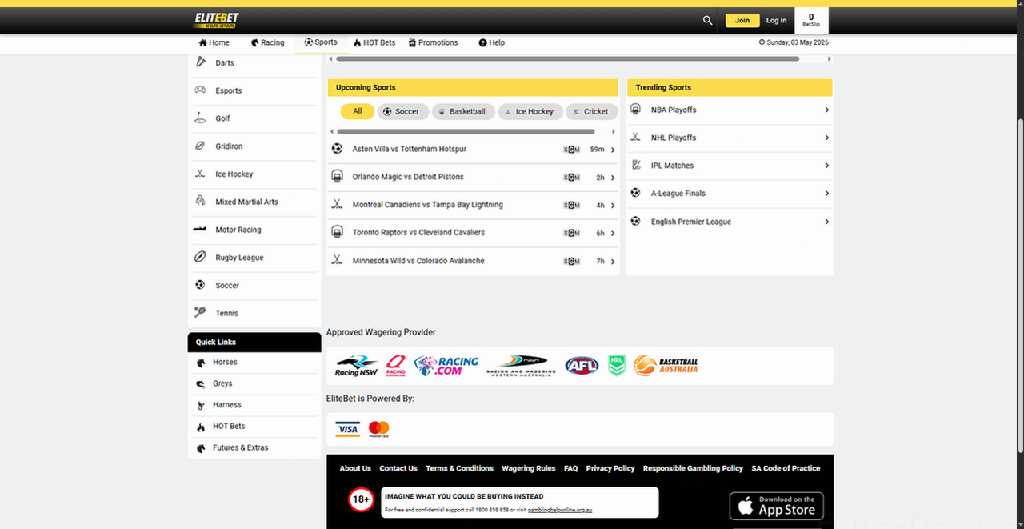Open the BetSlip counter
The width and height of the screenshot is (1024, 529).
tap(811, 20)
